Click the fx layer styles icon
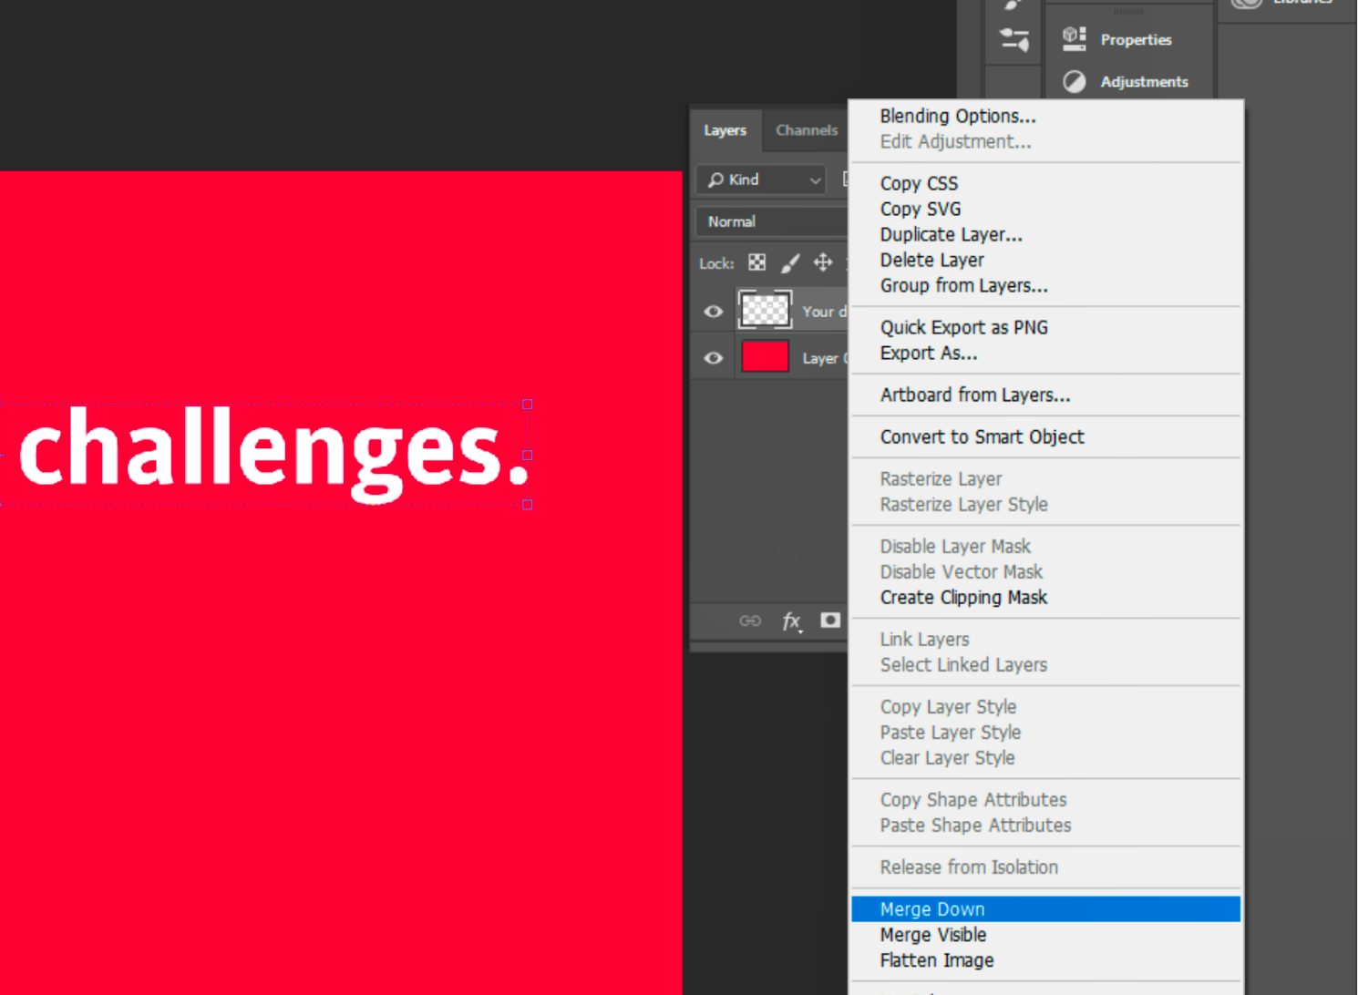 (x=789, y=621)
